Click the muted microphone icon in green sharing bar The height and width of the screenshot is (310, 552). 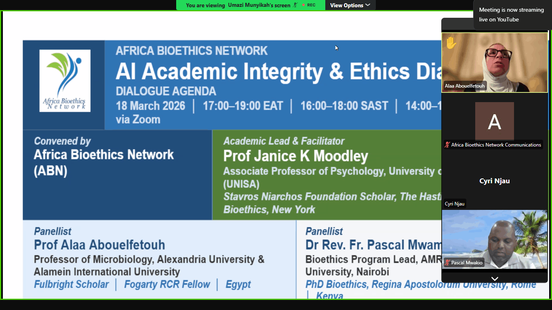296,5
